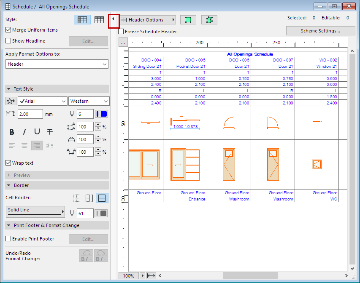Click the 100% zoom button
This screenshot has height=283, width=360.
point(129,276)
